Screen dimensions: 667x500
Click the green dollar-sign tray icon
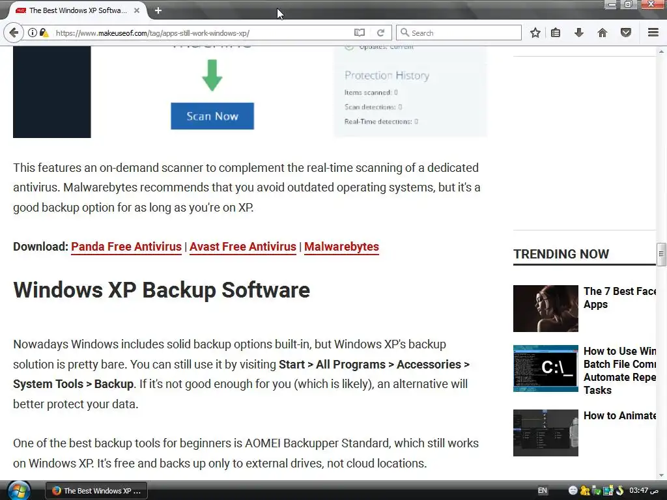[x=620, y=490]
